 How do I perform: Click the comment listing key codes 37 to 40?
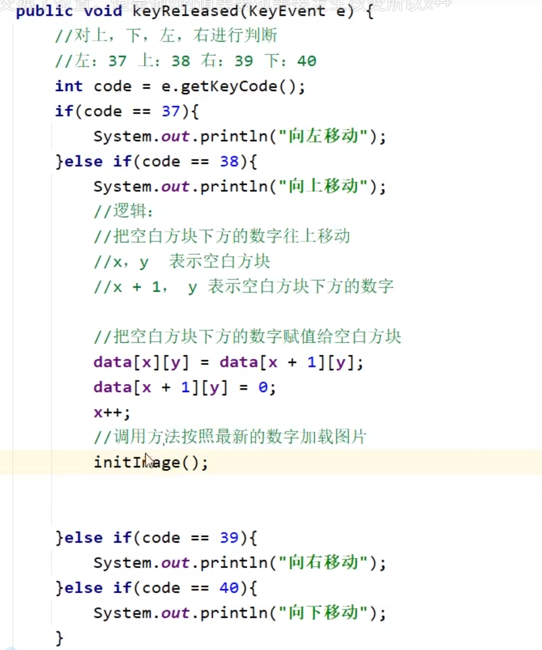[x=186, y=61]
